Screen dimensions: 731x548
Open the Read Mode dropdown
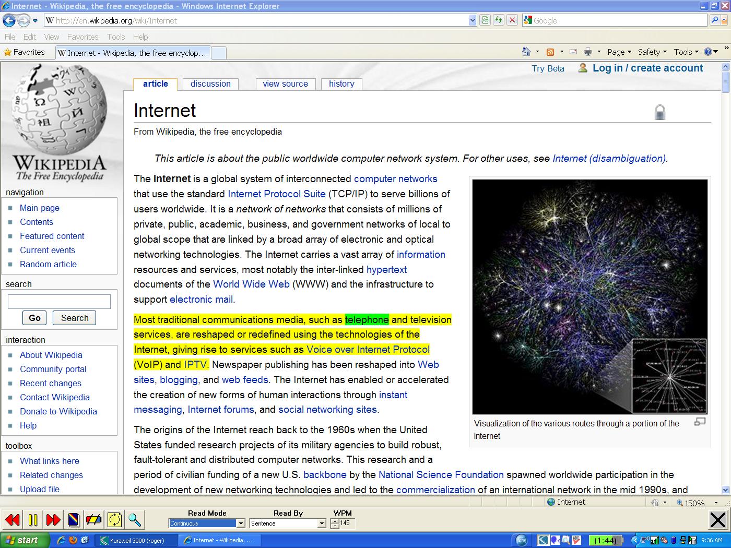(x=241, y=523)
